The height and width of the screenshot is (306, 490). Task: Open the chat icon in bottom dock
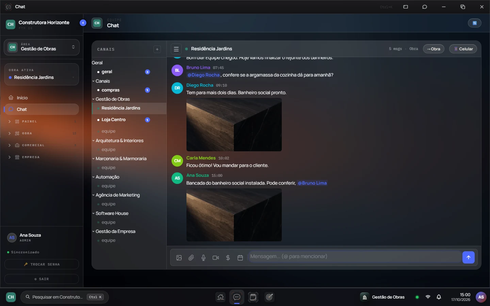point(237,297)
